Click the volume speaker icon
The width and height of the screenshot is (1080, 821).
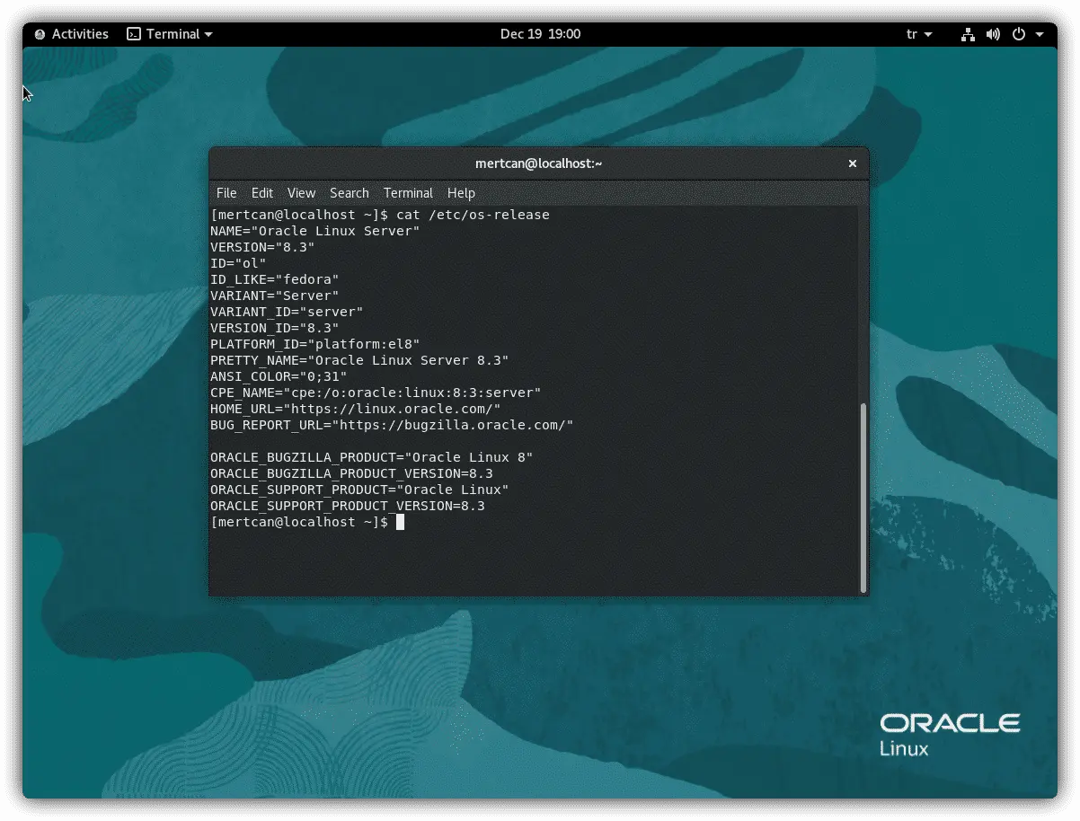click(993, 34)
